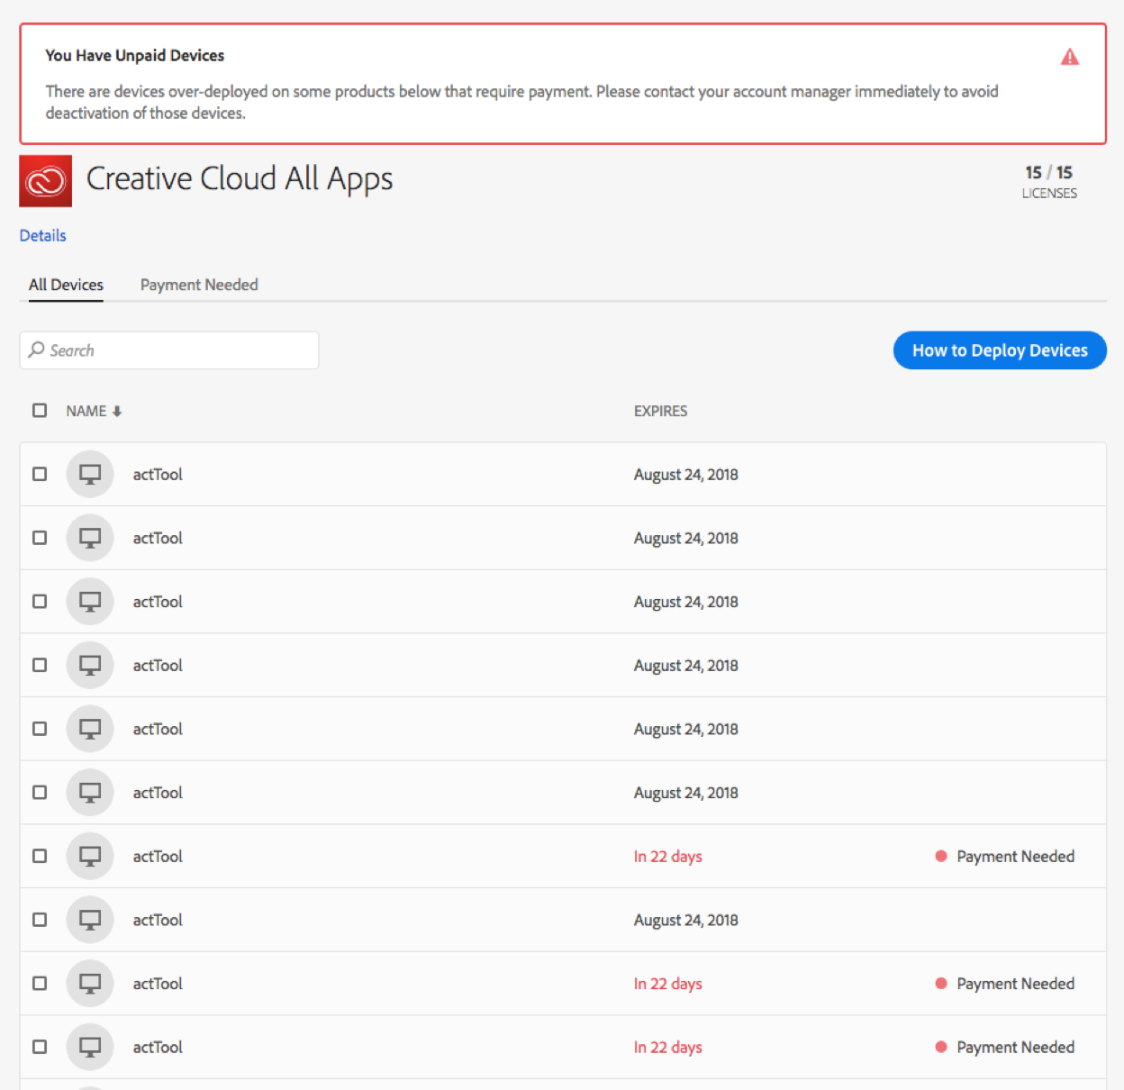Image resolution: width=1124 pixels, height=1090 pixels.
Task: Open the Payment Needed tab
Action: [199, 285]
